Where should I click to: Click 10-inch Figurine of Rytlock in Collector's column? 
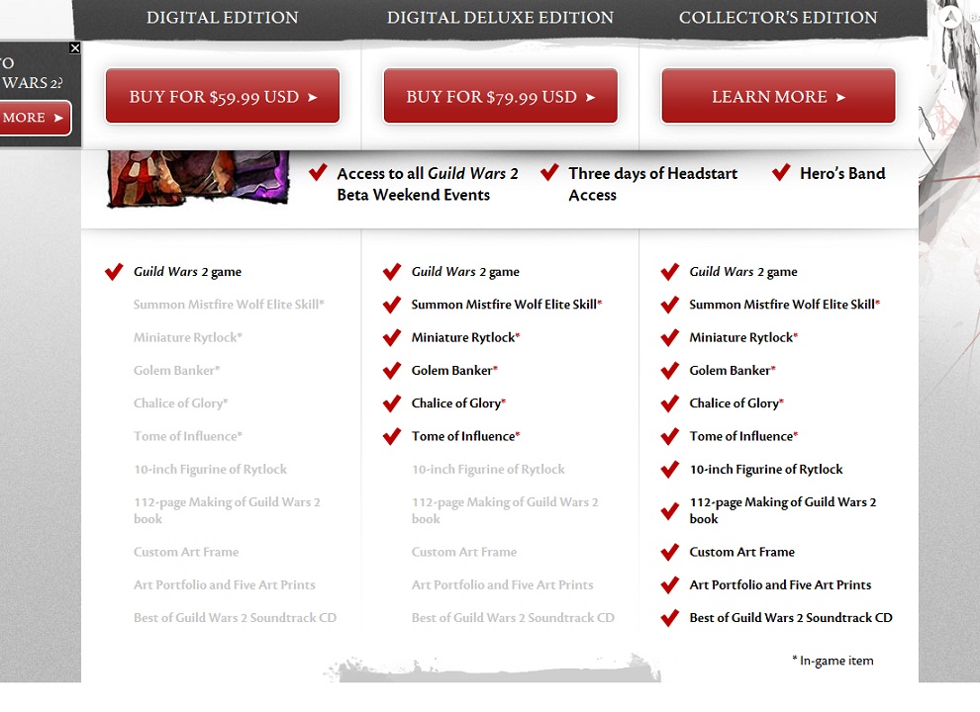765,470
